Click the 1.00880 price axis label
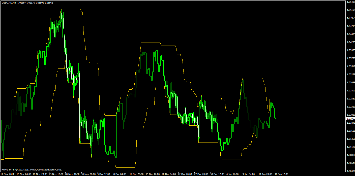This screenshot has width=355, height=176. click(351, 155)
